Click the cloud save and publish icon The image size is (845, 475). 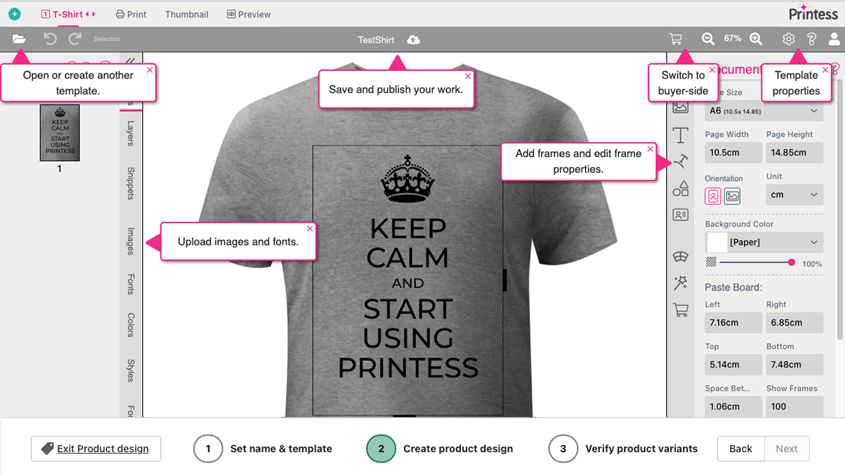click(414, 40)
